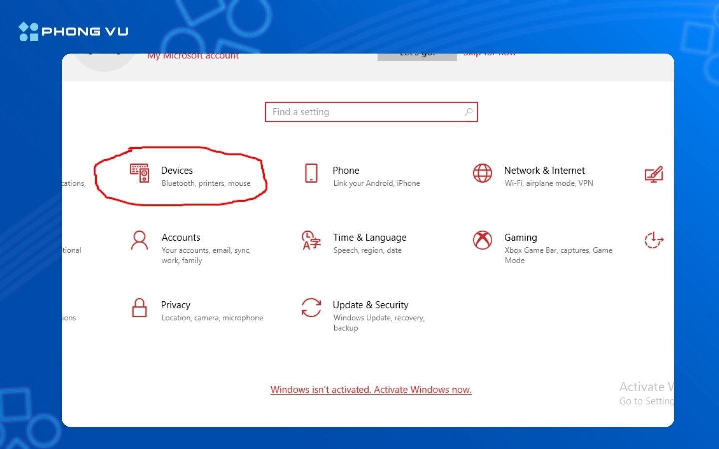
Task: Click the Activate Windows now link
Action: tap(371, 390)
